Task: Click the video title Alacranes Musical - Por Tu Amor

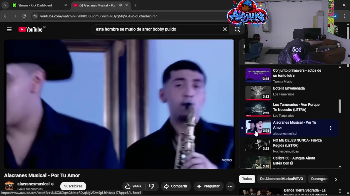Action: pos(42,176)
